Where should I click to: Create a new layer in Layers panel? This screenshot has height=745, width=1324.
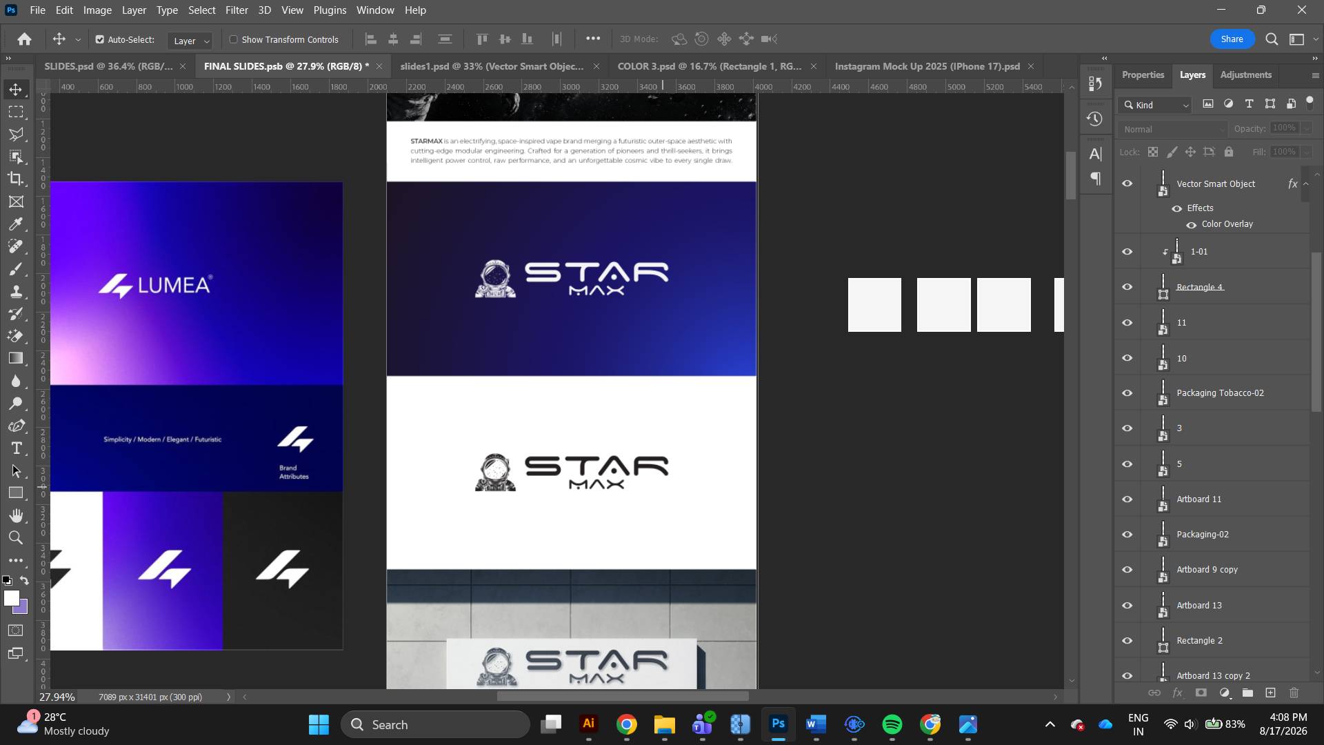coord(1270,693)
